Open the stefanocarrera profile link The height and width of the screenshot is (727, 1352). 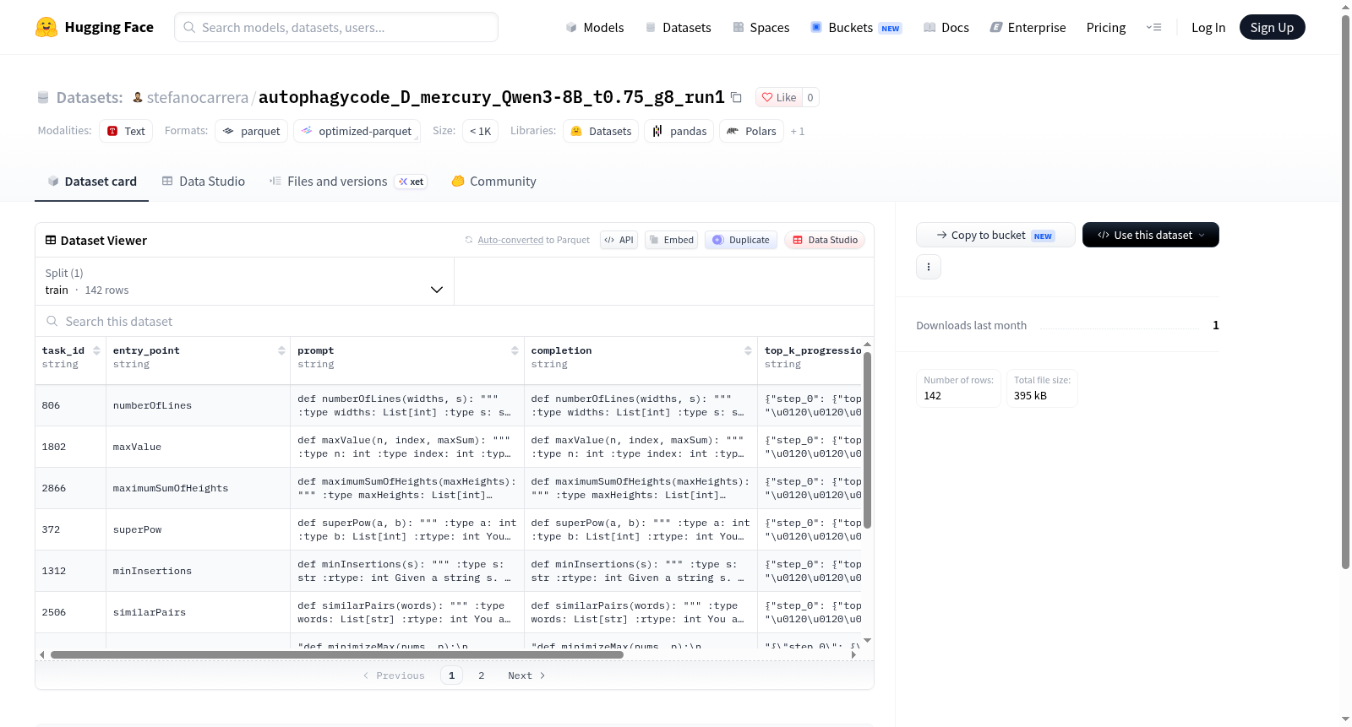click(198, 97)
